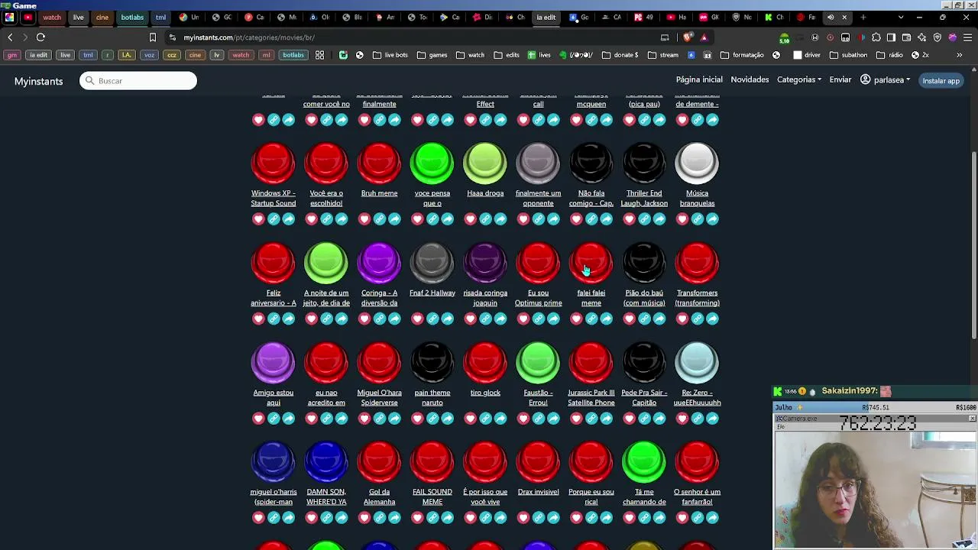
Task: Share the 'Windows XP - Startup Sound'
Action: click(x=289, y=219)
